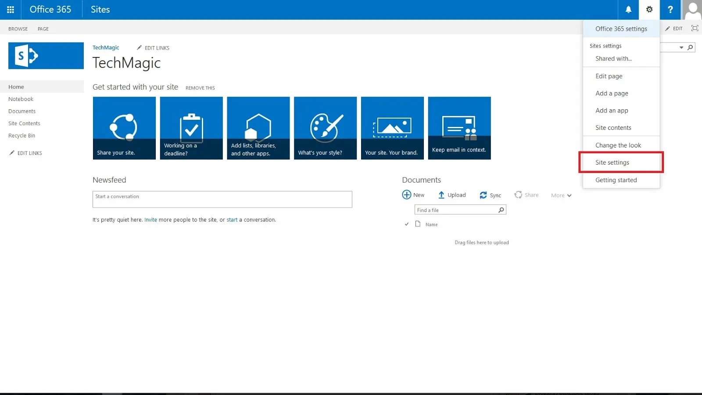The image size is (702, 395).
Task: Open the search scope dropdown arrow
Action: coord(681,47)
